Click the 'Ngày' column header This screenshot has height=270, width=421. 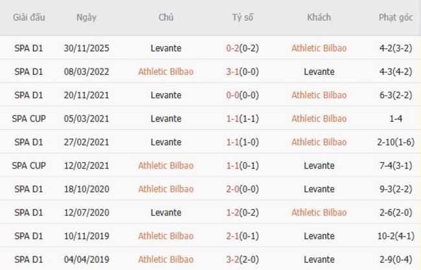pyautogui.click(x=86, y=17)
